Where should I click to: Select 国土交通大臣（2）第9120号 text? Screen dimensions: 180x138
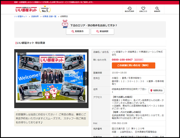tap(128, 129)
